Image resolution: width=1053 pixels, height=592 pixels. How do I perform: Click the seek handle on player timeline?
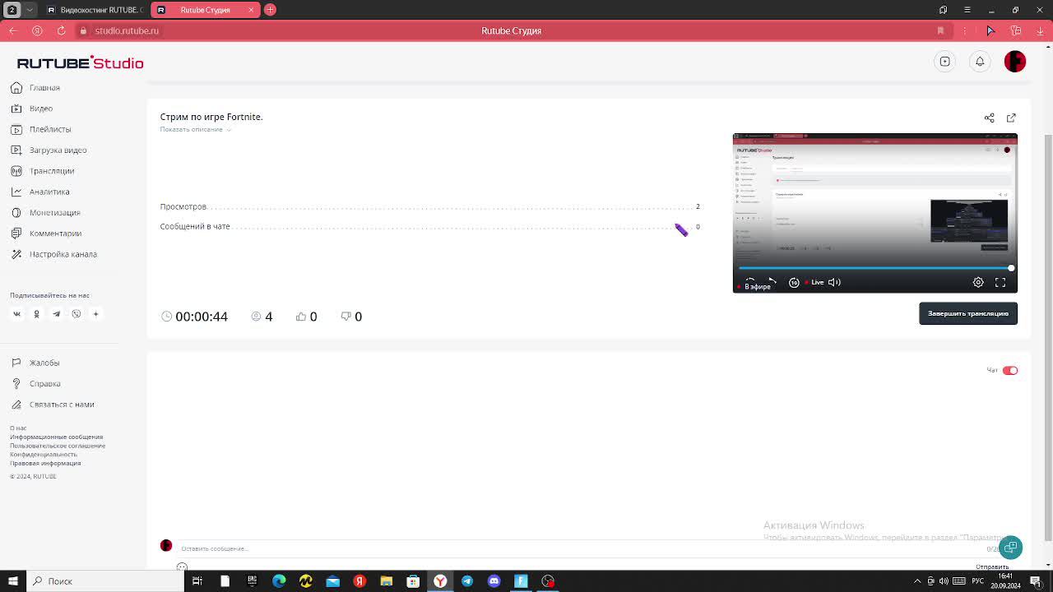point(1011,268)
